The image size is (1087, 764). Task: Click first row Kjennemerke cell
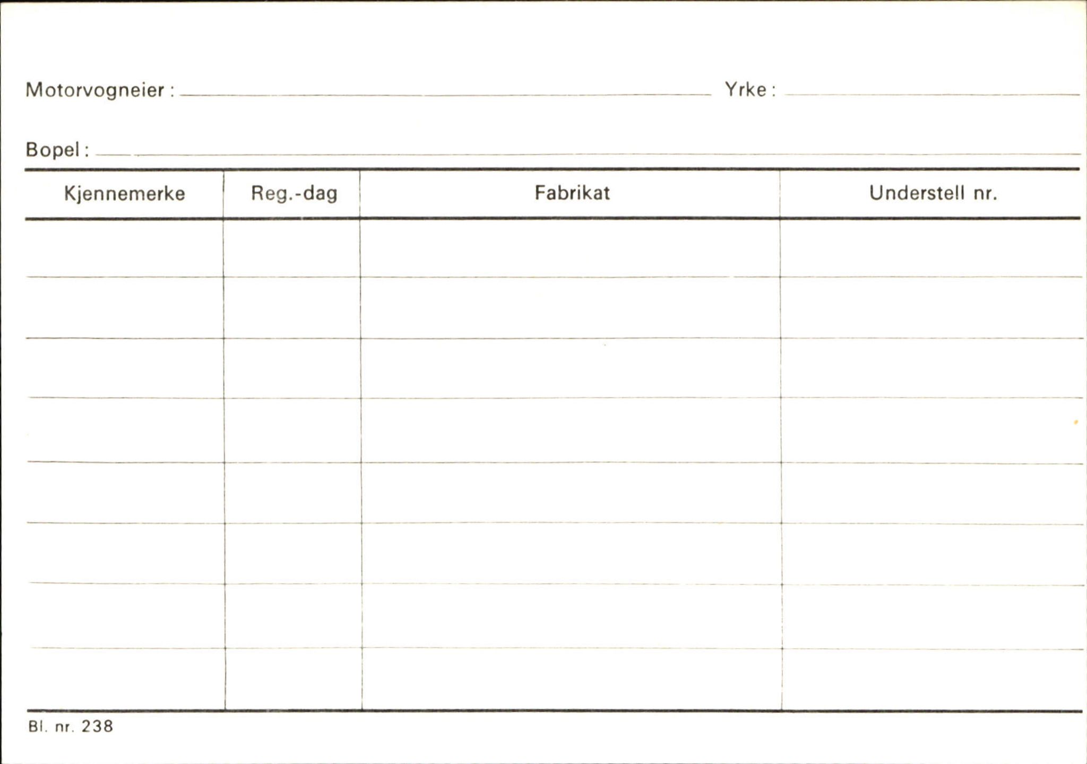pyautogui.click(x=124, y=248)
